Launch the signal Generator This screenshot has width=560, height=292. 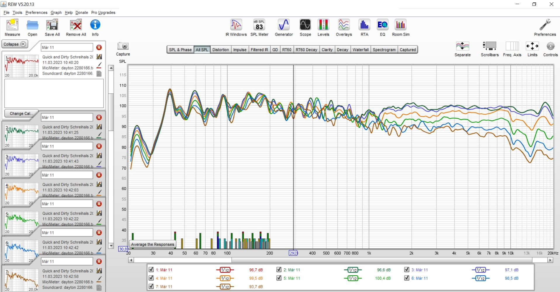tap(283, 28)
